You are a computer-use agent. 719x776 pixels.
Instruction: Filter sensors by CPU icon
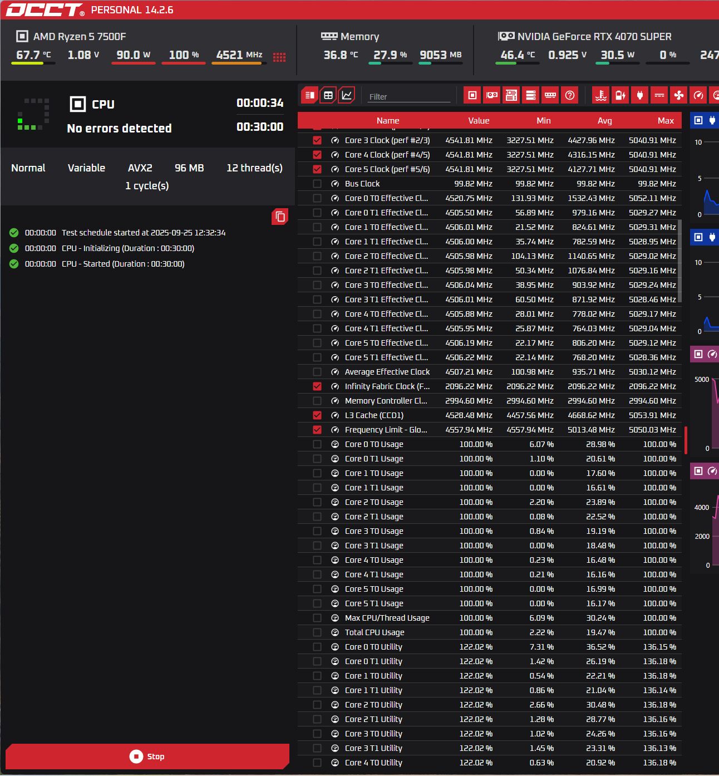[472, 95]
